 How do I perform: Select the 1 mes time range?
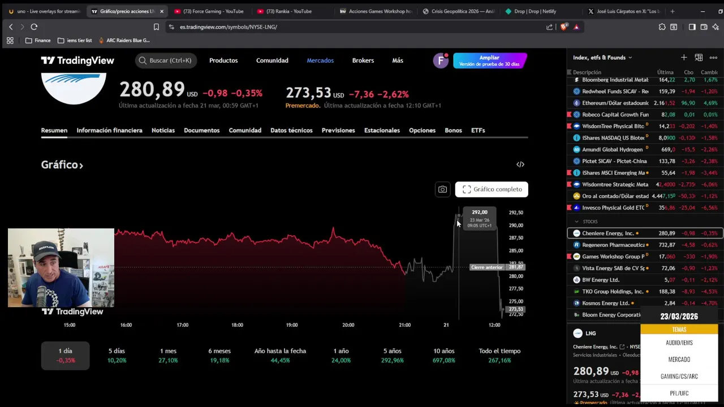click(168, 356)
